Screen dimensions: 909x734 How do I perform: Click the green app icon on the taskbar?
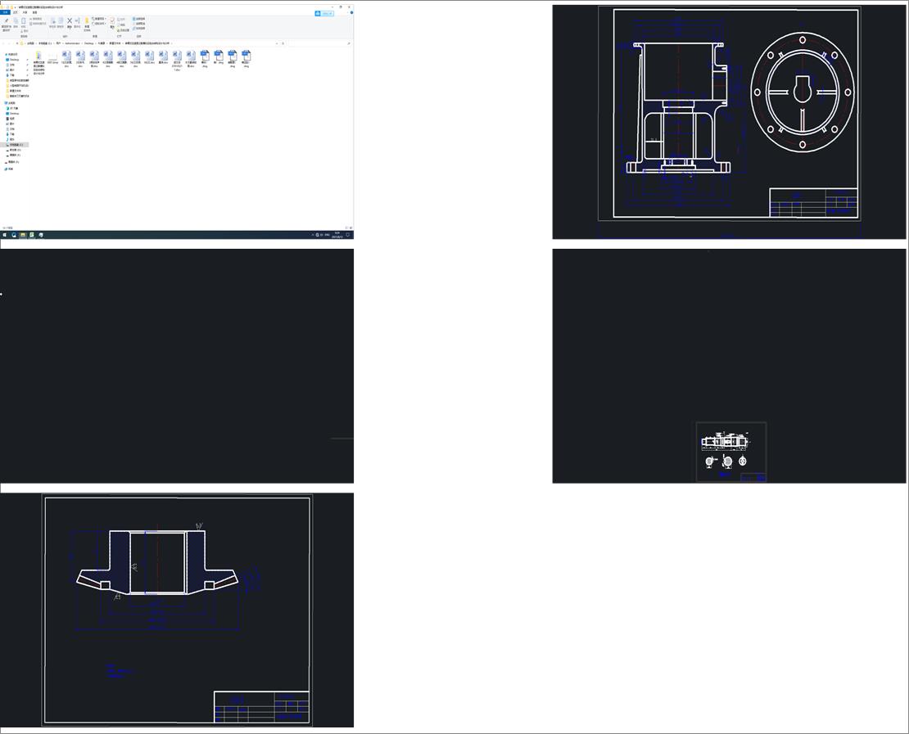coord(32,235)
